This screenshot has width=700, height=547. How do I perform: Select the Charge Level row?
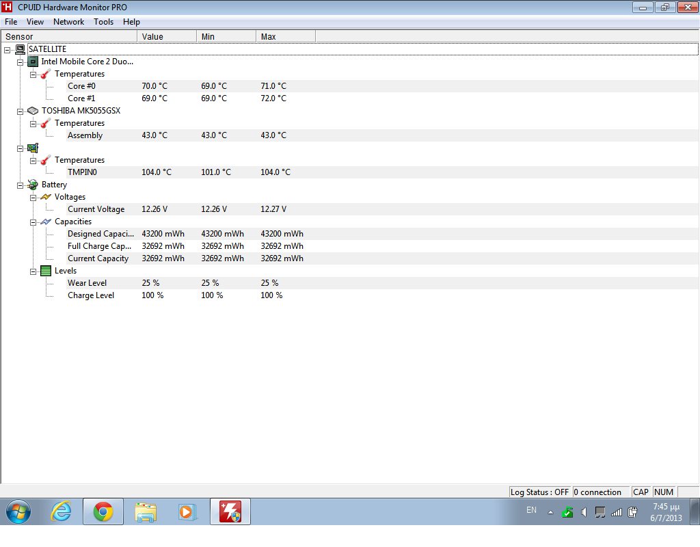point(382,295)
